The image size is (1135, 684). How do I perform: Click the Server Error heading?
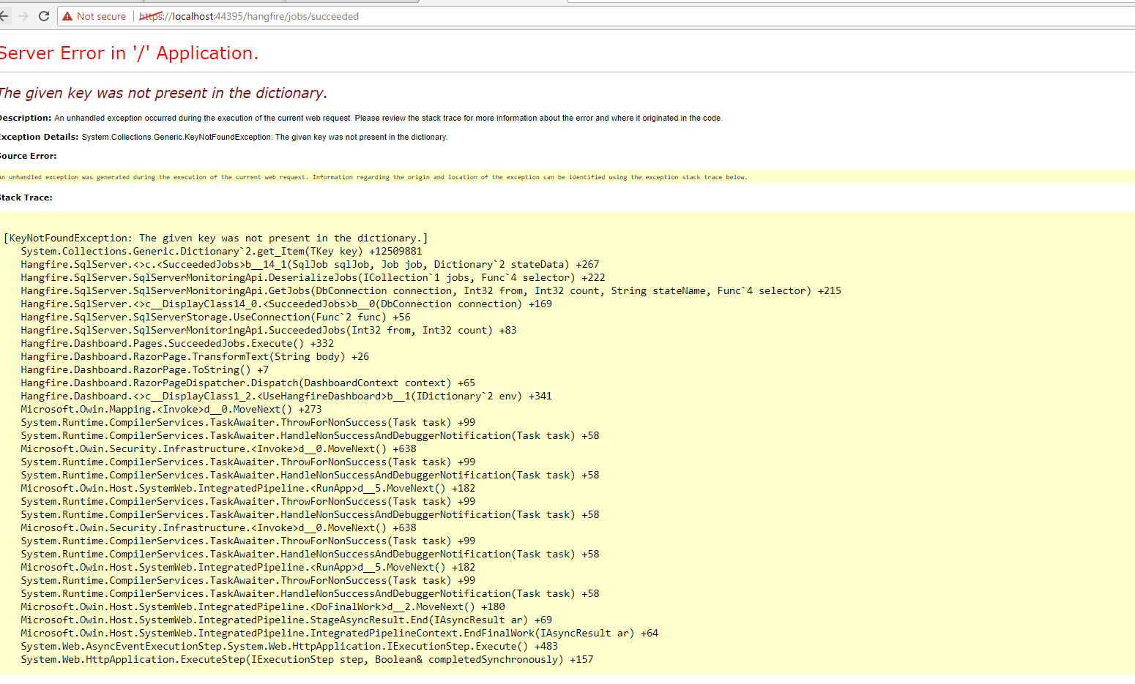130,53
